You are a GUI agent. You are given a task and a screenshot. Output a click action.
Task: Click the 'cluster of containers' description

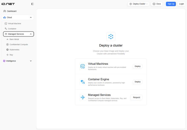tap(106, 84)
